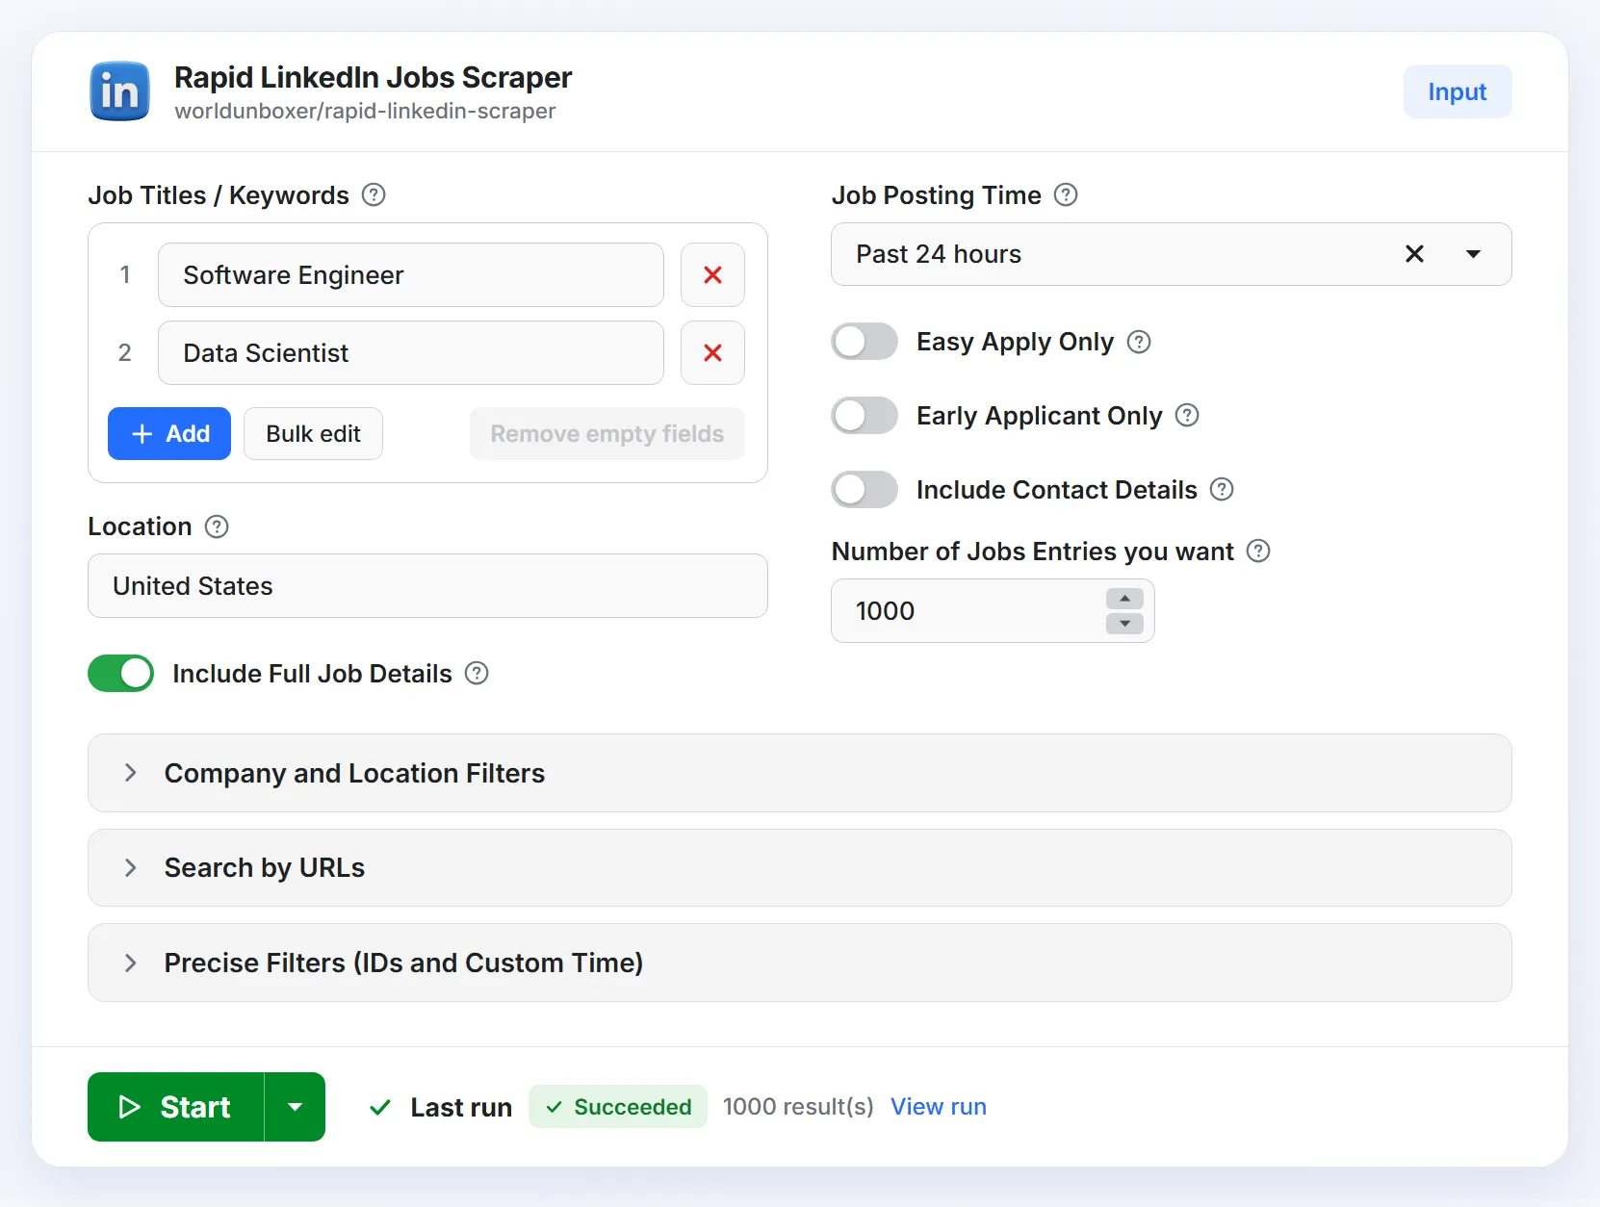Image resolution: width=1600 pixels, height=1207 pixels.
Task: Click the Rapid LinkedIn Jobs Scraper title
Action: pyautogui.click(x=374, y=77)
